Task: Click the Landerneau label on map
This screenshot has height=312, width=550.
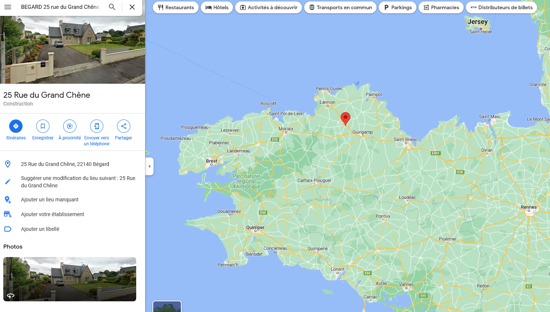Action: click(x=238, y=151)
